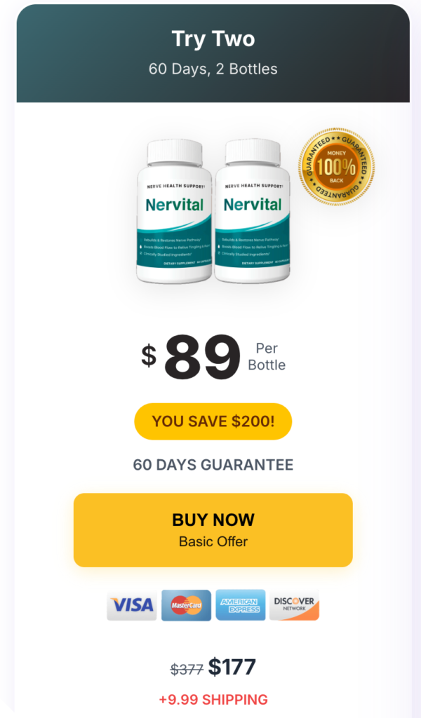Screen dimensions: 421x718
Task: Click the MasterCard payment icon
Action: 186,605
